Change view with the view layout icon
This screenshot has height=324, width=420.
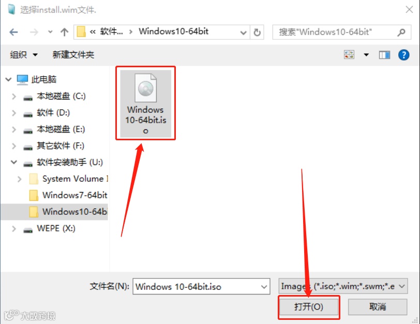pos(349,55)
